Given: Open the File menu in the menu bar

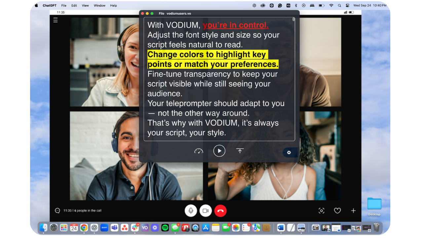Looking at the screenshot, I should coord(64,5).
